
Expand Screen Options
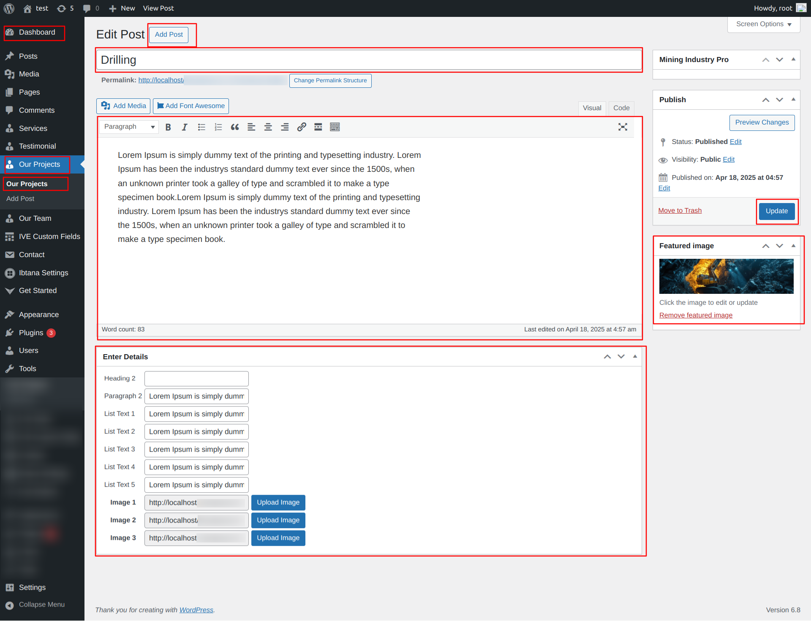(x=764, y=24)
